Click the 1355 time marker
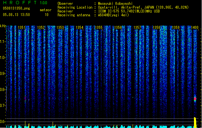Viewport: 202px width, 128px height. [x=99, y=27]
